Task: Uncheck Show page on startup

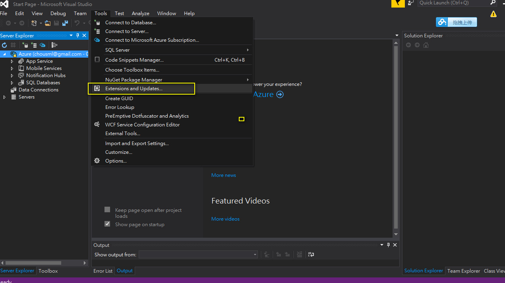Action: [x=107, y=224]
